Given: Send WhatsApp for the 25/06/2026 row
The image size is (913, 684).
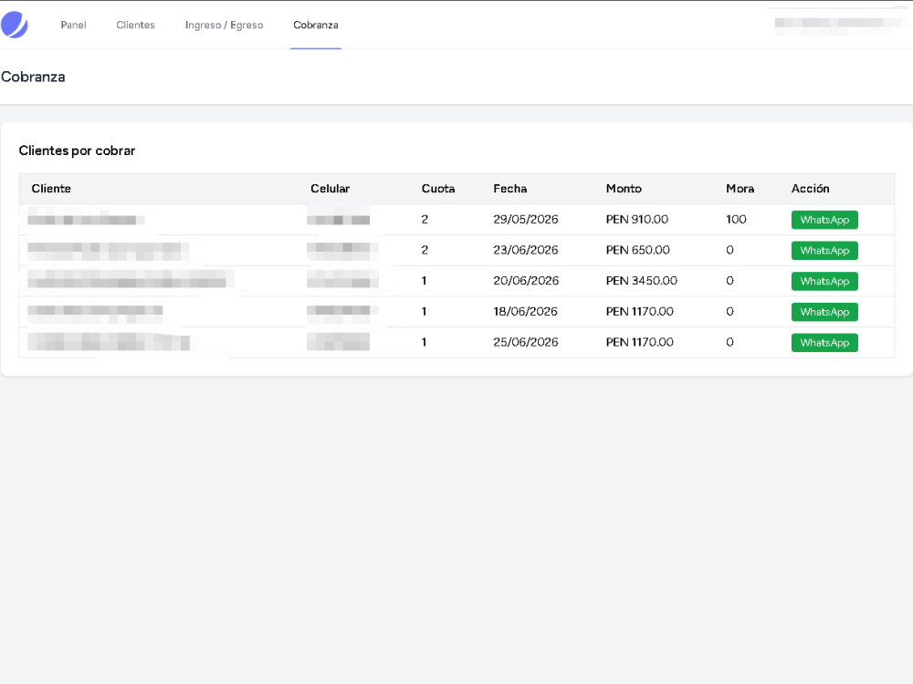Looking at the screenshot, I should coord(824,343).
